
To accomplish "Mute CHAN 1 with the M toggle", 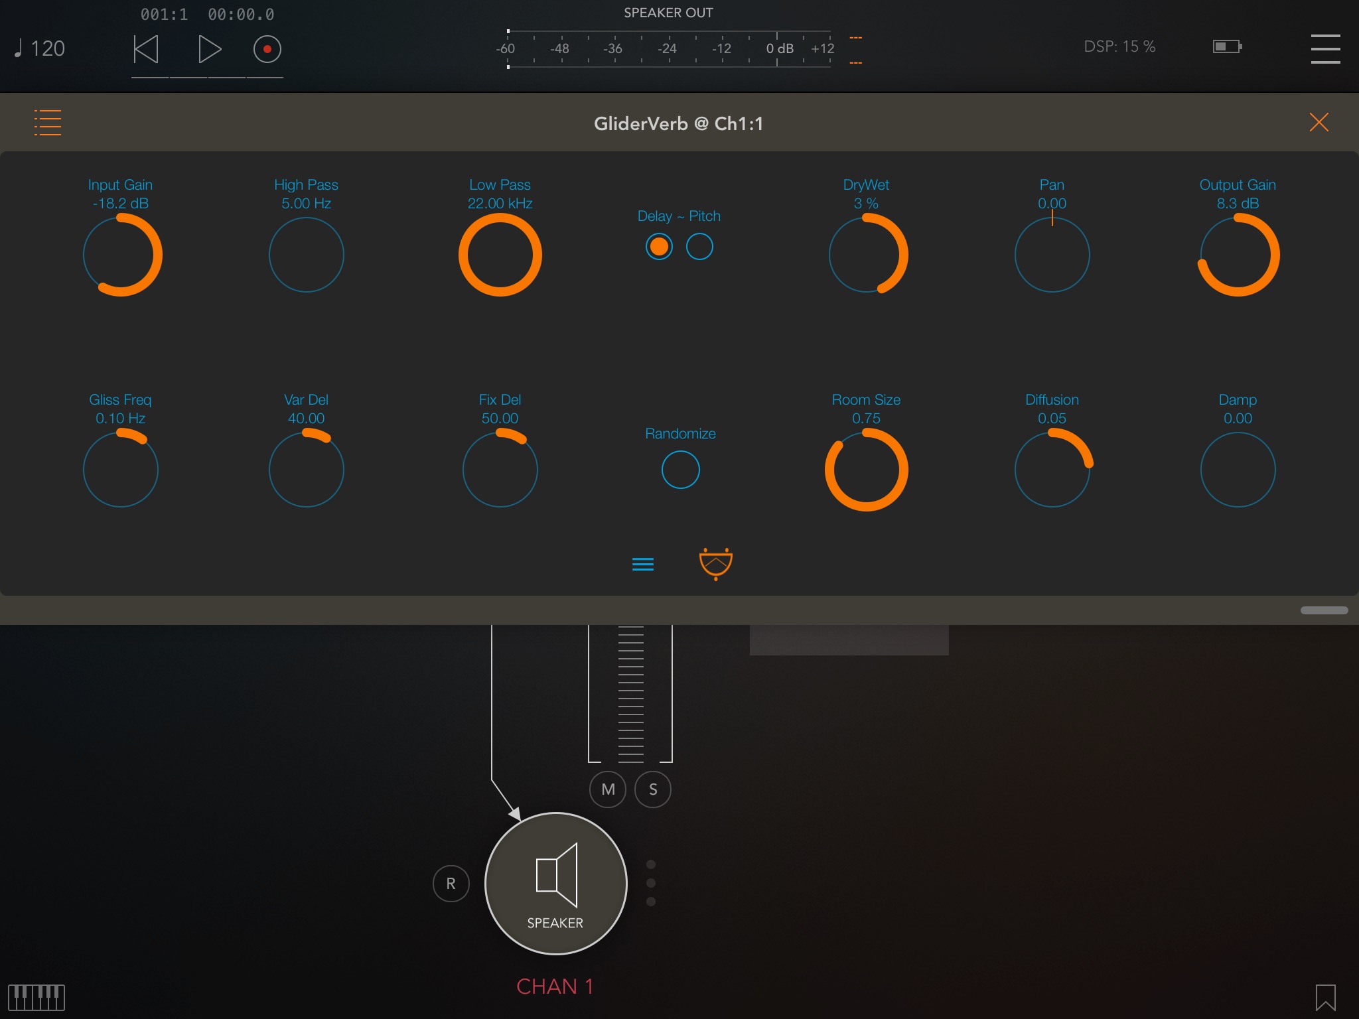I will click(x=607, y=789).
